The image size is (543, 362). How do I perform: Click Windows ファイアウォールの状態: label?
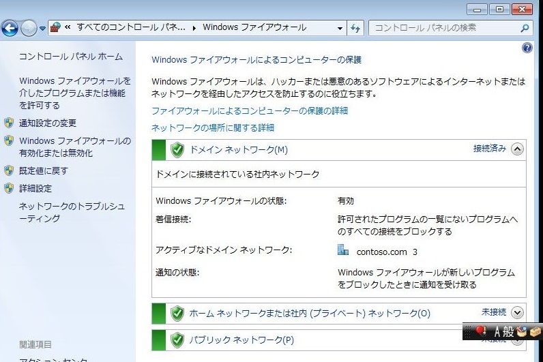(221, 200)
